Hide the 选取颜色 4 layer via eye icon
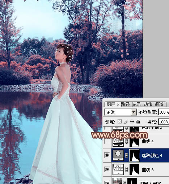The width and height of the screenshot is (169, 184). [x=107, y=155]
